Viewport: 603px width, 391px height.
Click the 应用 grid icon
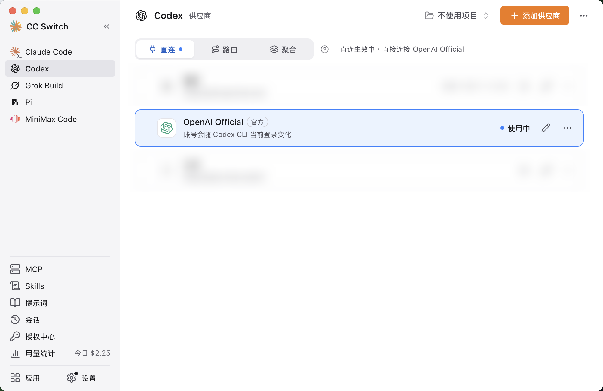pyautogui.click(x=15, y=378)
